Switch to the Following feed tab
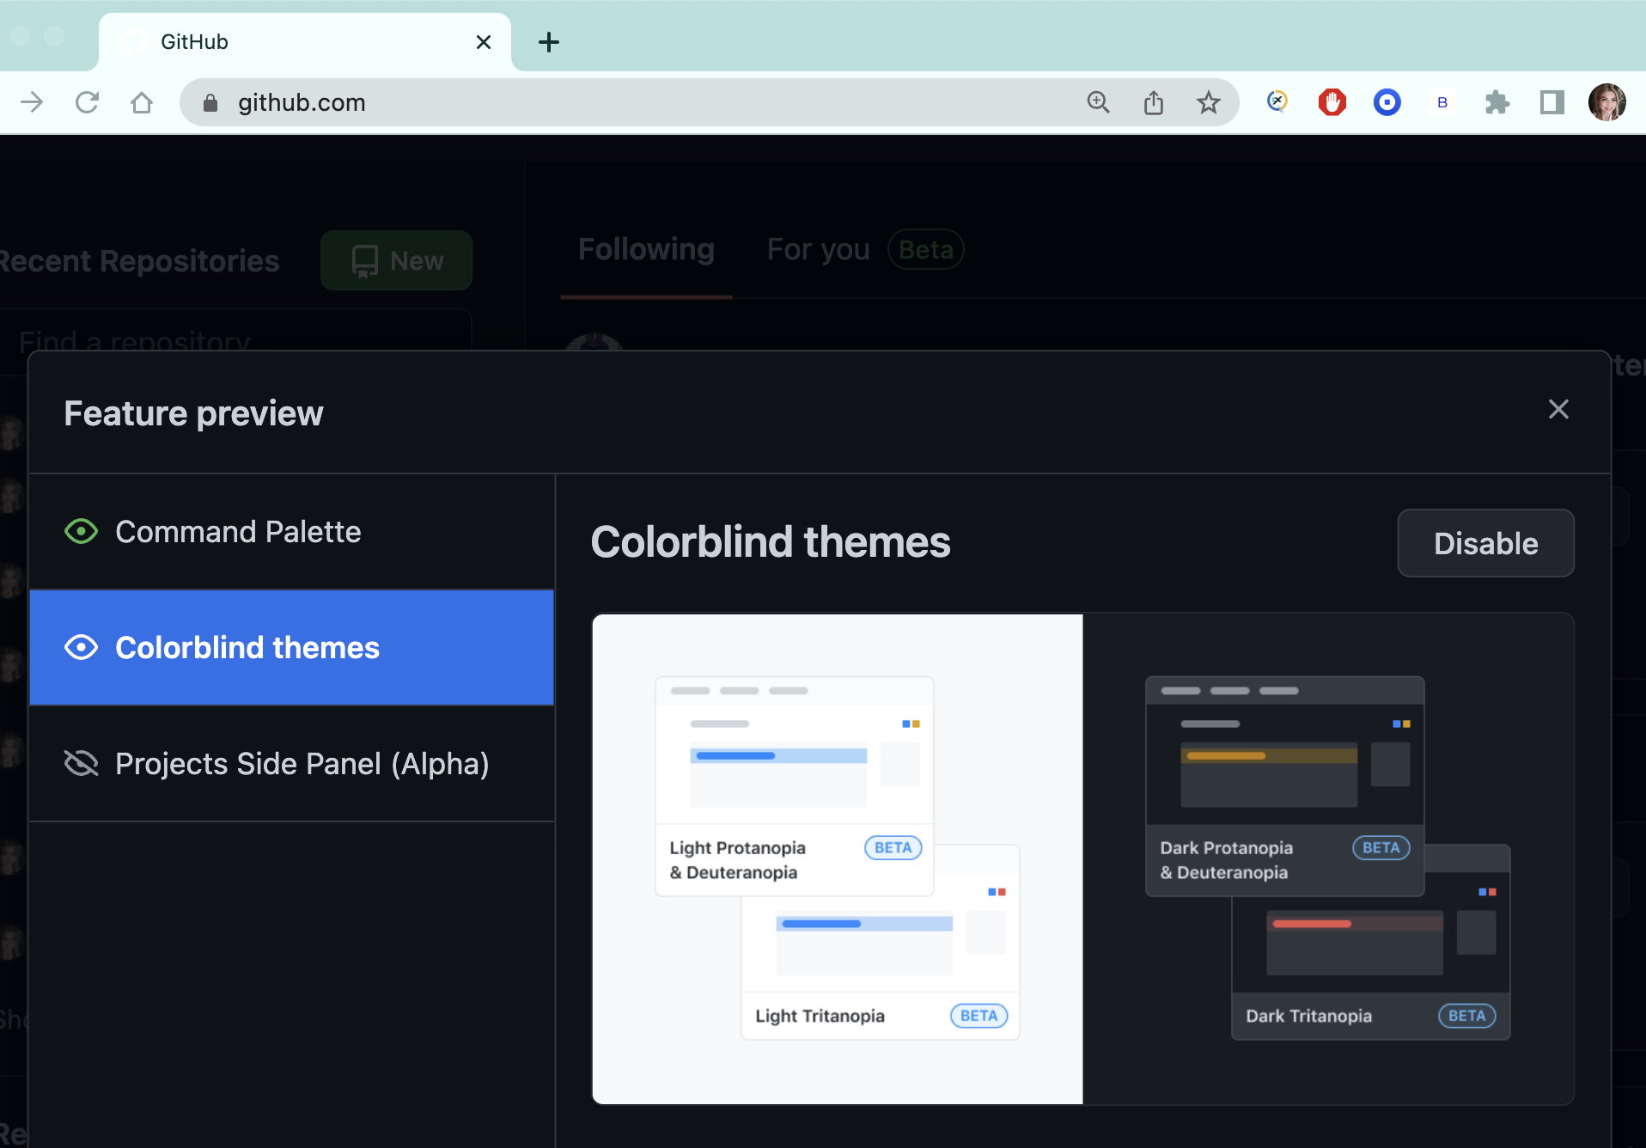Image resolution: width=1646 pixels, height=1148 pixels. (x=646, y=250)
